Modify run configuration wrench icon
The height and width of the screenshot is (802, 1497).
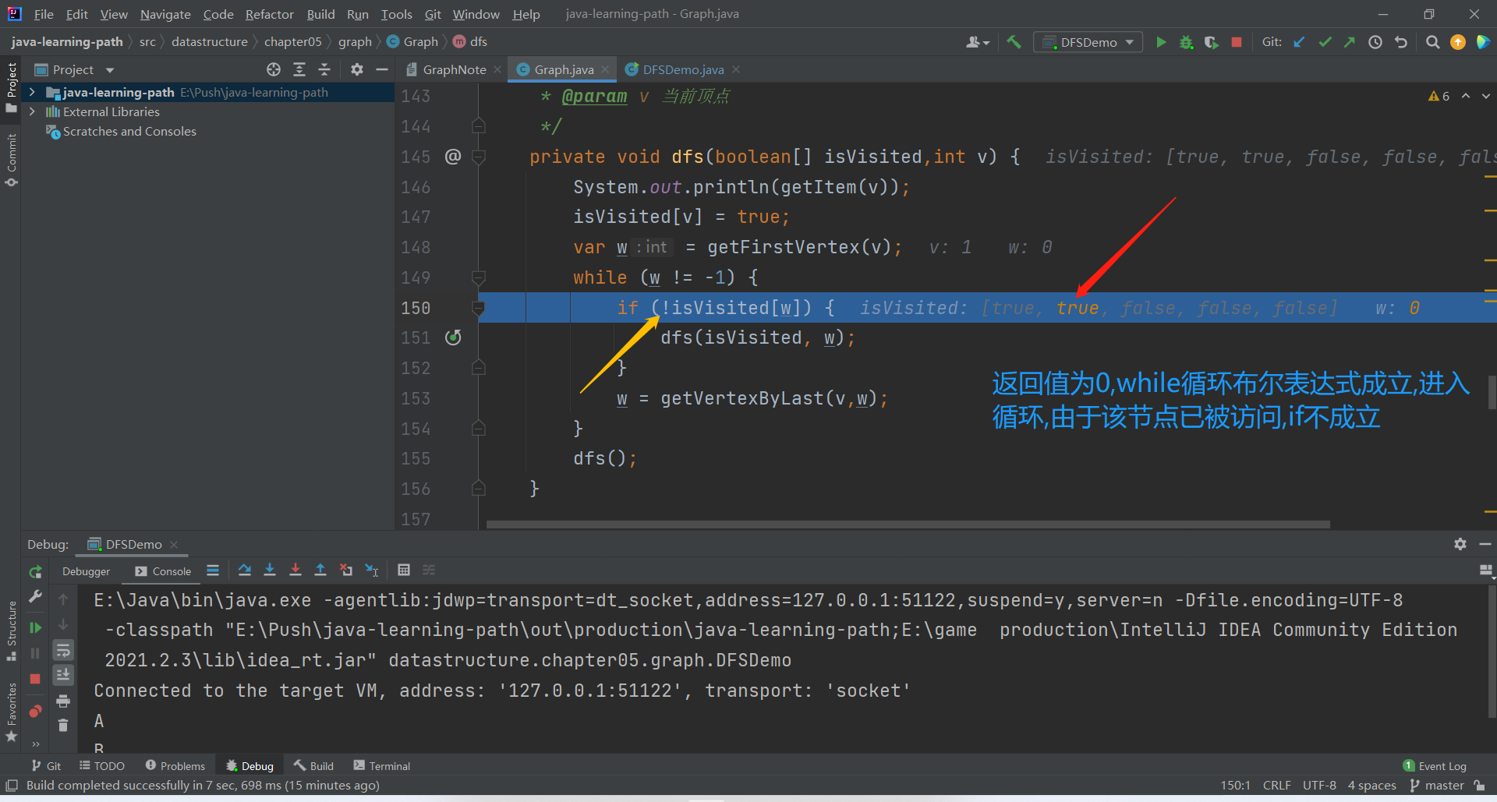[35, 597]
